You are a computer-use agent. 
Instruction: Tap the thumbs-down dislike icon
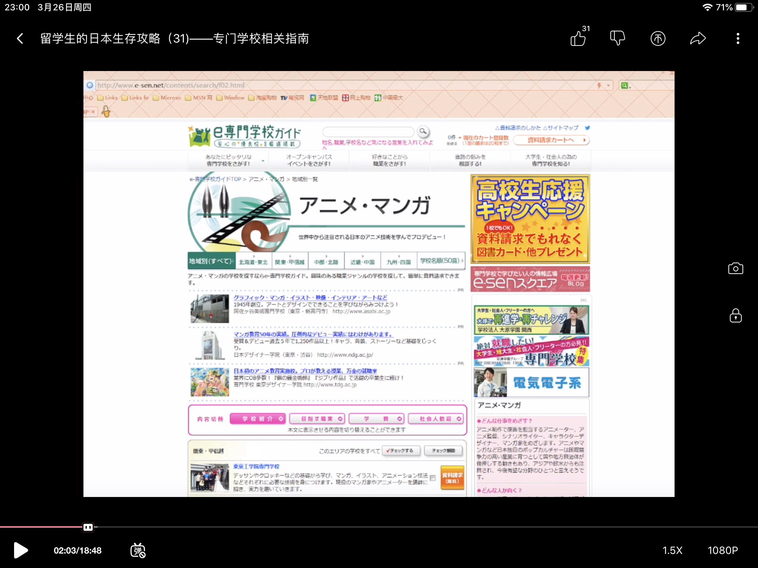[618, 38]
